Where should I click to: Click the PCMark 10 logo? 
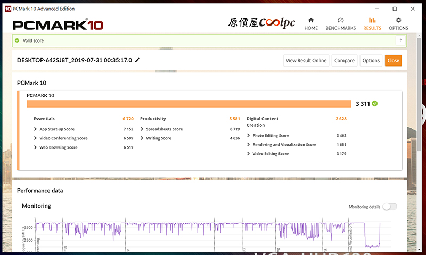[x=58, y=25]
